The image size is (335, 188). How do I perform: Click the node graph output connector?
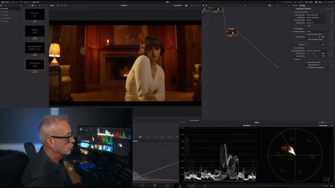click(277, 67)
